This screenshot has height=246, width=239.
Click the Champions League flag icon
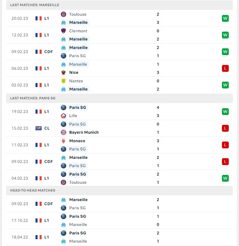pos(39,128)
